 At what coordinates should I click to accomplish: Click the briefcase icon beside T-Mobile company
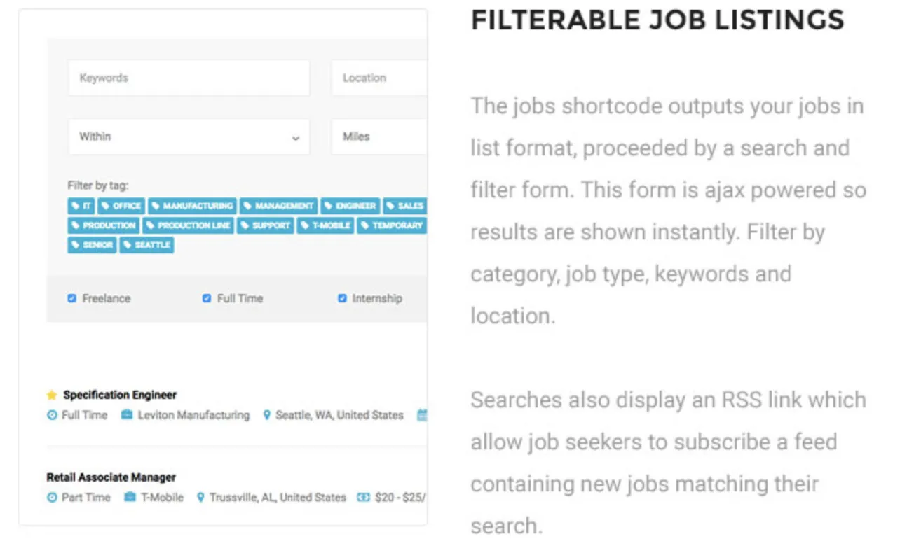[x=130, y=498]
